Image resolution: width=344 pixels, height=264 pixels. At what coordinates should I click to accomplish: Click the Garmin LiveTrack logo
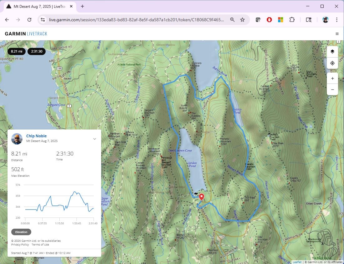[26, 33]
